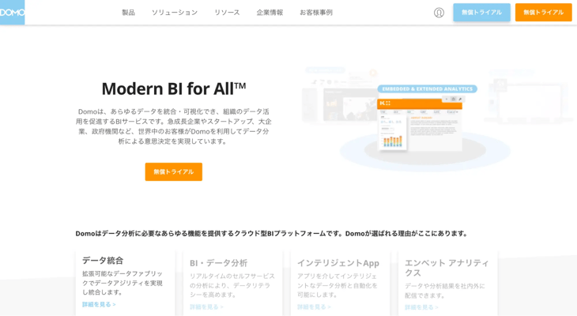Click 詳細を見る under エンベット アナリティクス

(x=422, y=307)
